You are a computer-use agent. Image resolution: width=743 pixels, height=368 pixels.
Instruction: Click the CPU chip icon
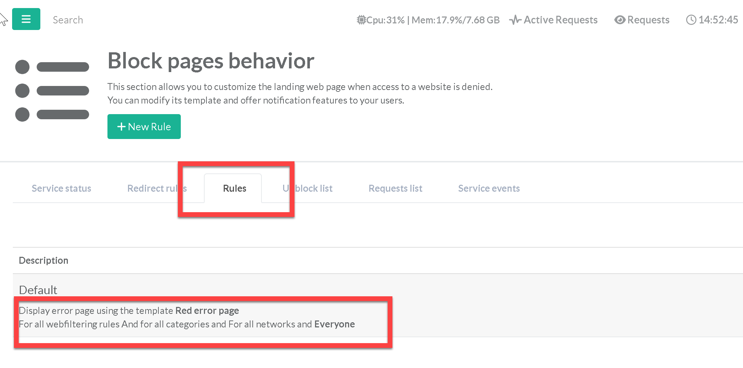(361, 20)
